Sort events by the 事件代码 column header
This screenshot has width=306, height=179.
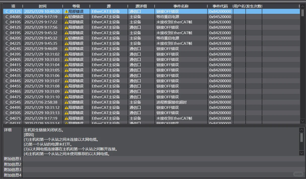pyautogui.click(x=220, y=6)
